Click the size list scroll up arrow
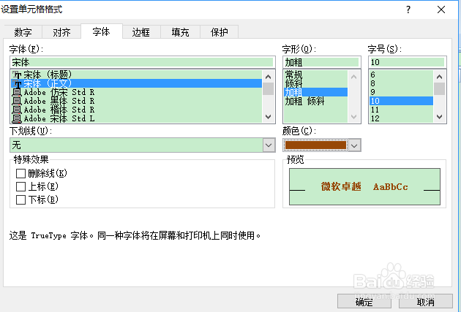This screenshot has width=461, height=312. (440, 77)
